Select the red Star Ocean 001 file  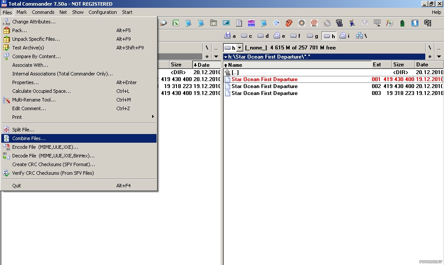(333, 79)
